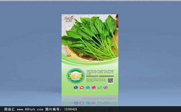Click the purple recycle circle icon
The width and height of the screenshot is (181, 112).
click(105, 87)
